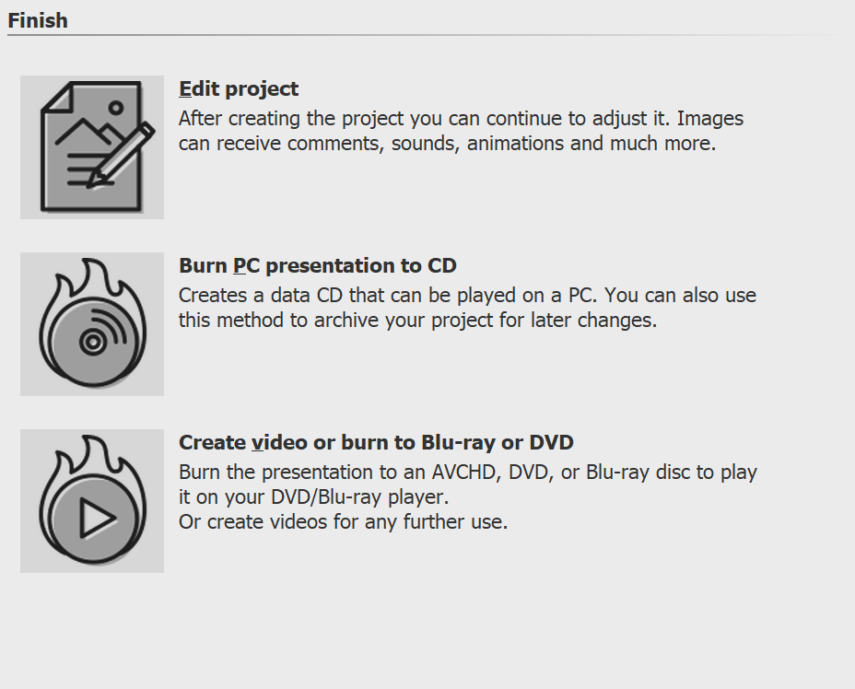The image size is (855, 689).
Task: Click the flame symbol above the CD icon
Action: (x=91, y=276)
